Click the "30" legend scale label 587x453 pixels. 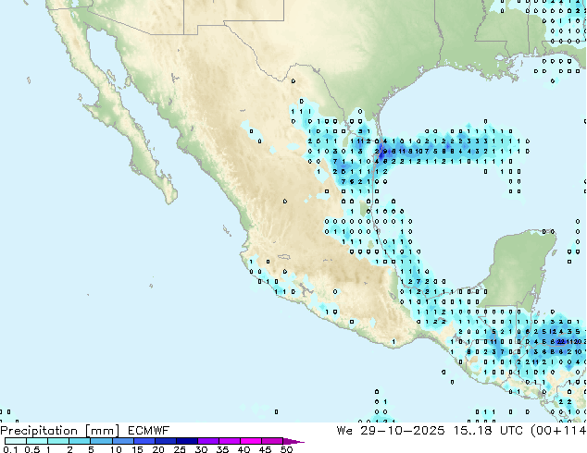pyautogui.click(x=201, y=449)
